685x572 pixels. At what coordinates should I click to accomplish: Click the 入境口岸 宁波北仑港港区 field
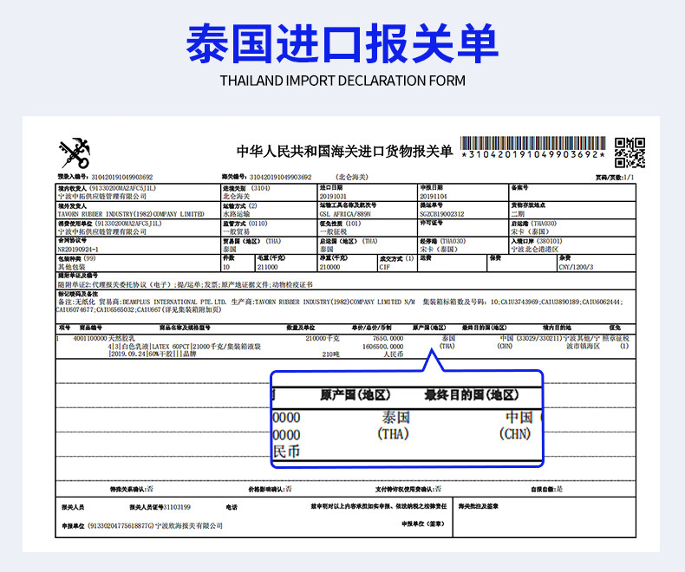click(x=538, y=249)
